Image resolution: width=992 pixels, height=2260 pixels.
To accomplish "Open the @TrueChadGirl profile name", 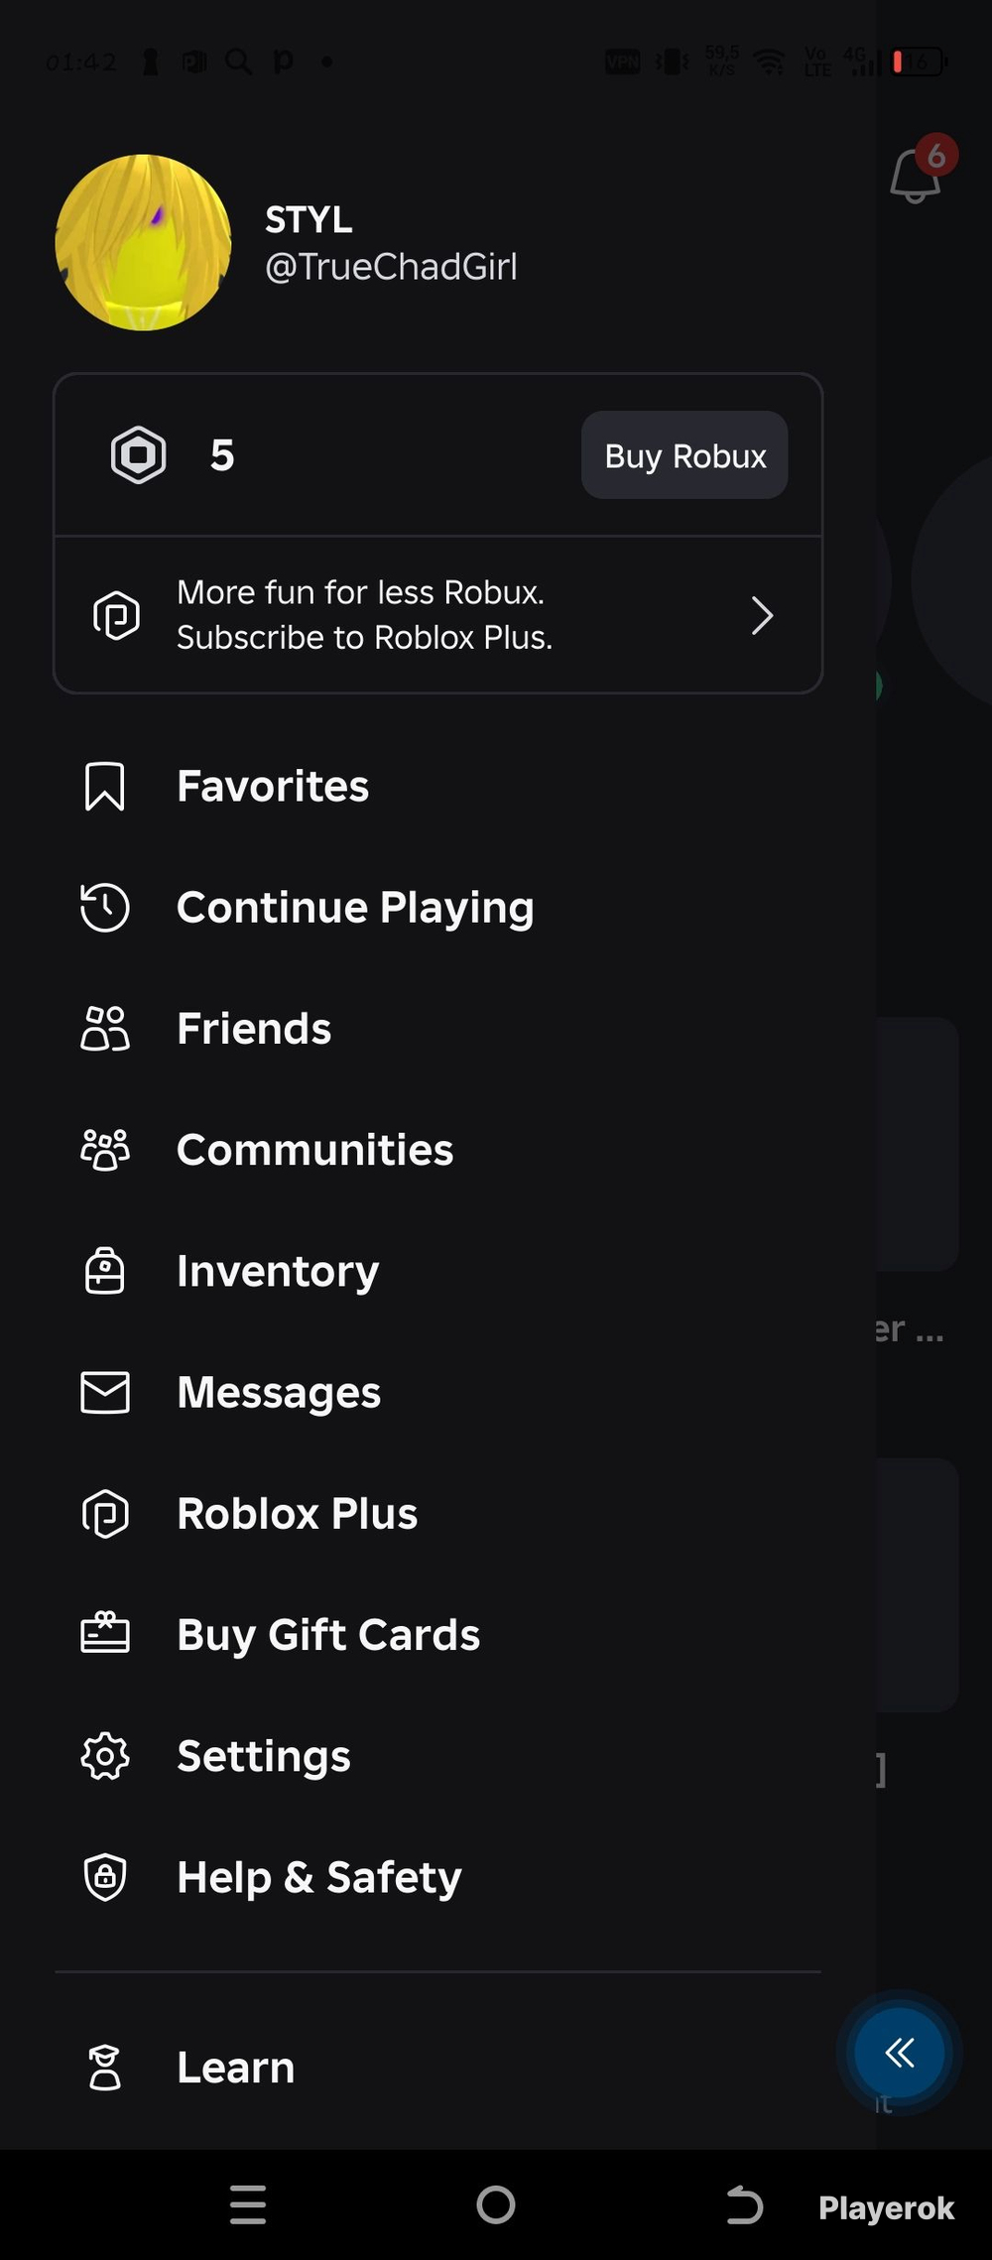I will tap(391, 267).
